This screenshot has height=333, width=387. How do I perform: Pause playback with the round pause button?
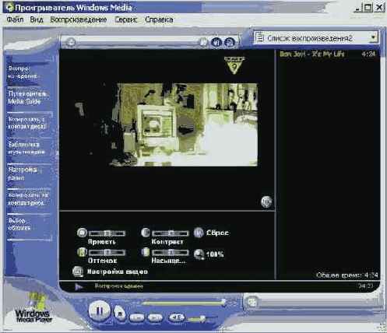coord(99,310)
